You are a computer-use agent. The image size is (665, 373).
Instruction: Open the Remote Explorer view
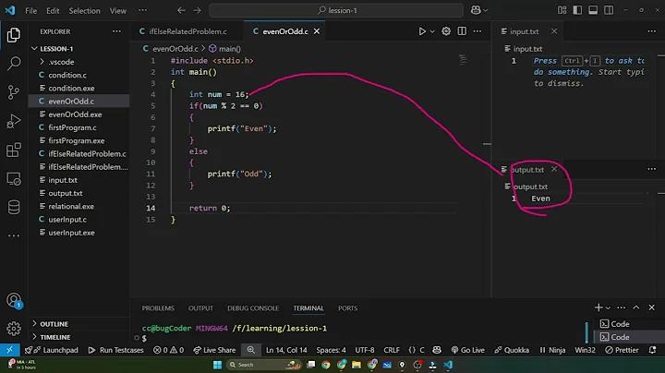(x=14, y=179)
